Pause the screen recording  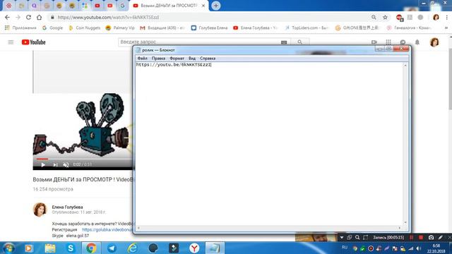coord(412,238)
